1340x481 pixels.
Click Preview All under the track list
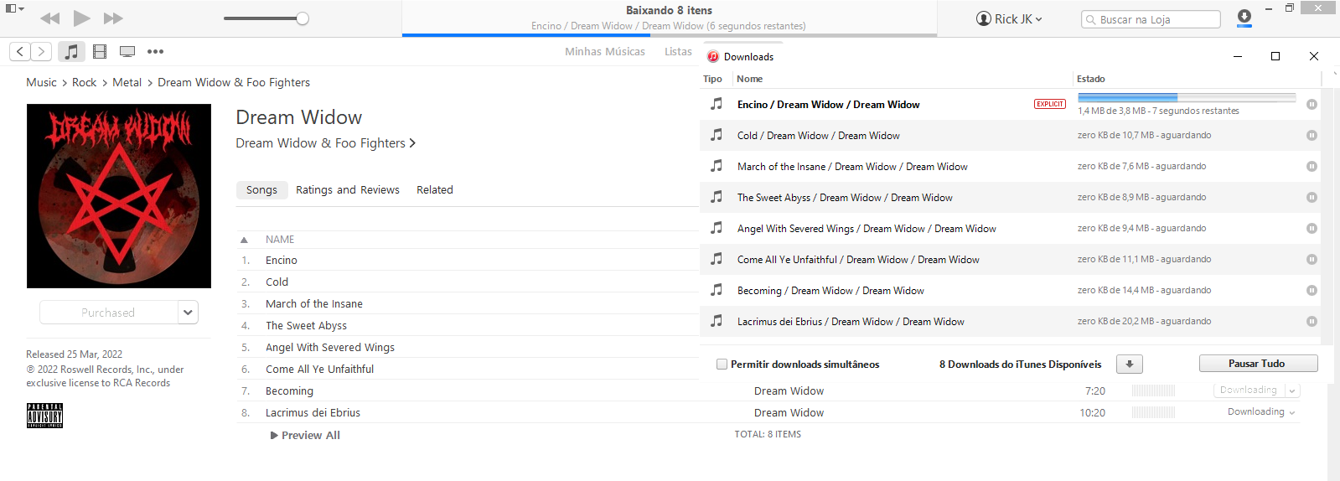[x=305, y=436]
